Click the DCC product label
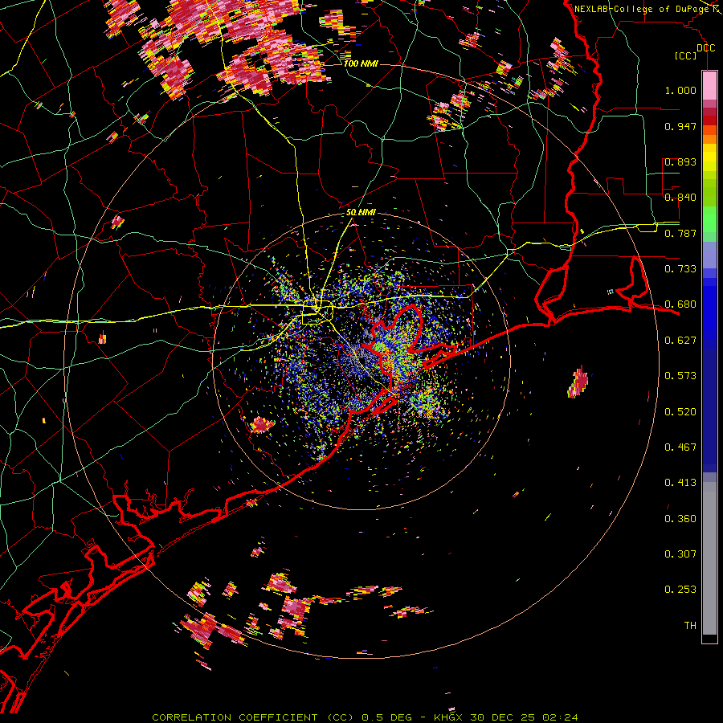723x723 pixels. click(705, 48)
